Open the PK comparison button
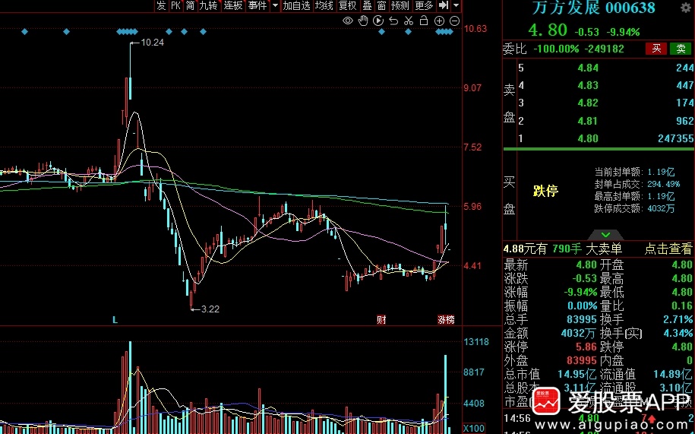Screen dimensions: 695x434 (x=176, y=5)
